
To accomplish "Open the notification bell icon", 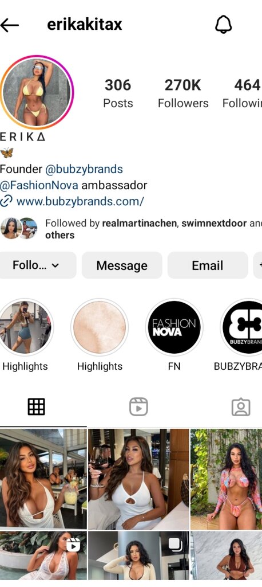I will 224,25.
